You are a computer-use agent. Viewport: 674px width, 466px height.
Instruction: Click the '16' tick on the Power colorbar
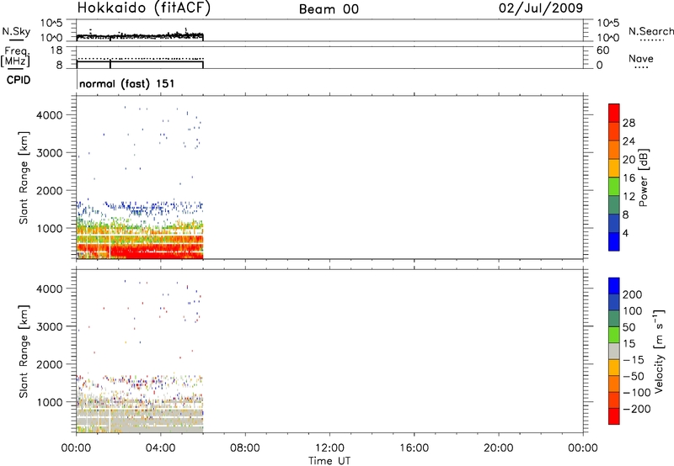[629, 178]
